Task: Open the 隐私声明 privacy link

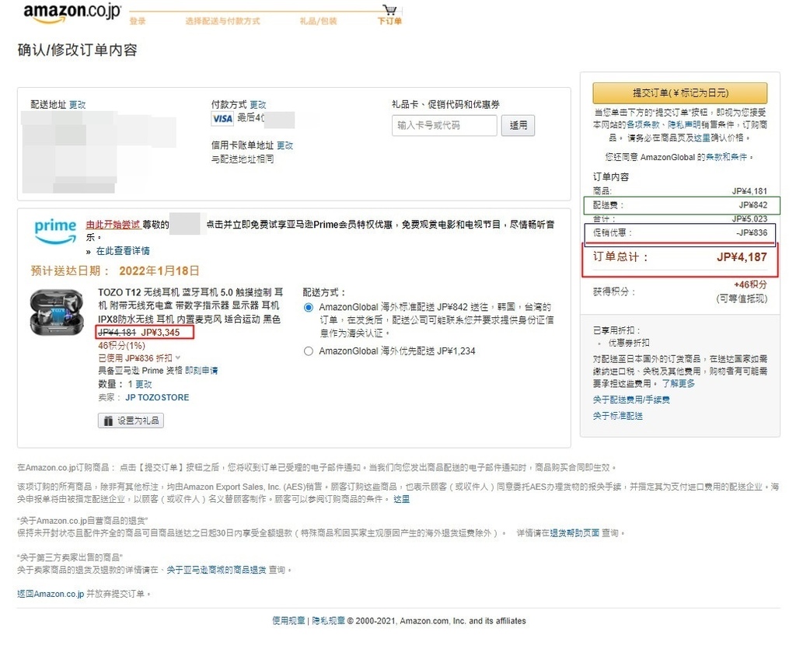Action: pos(684,124)
